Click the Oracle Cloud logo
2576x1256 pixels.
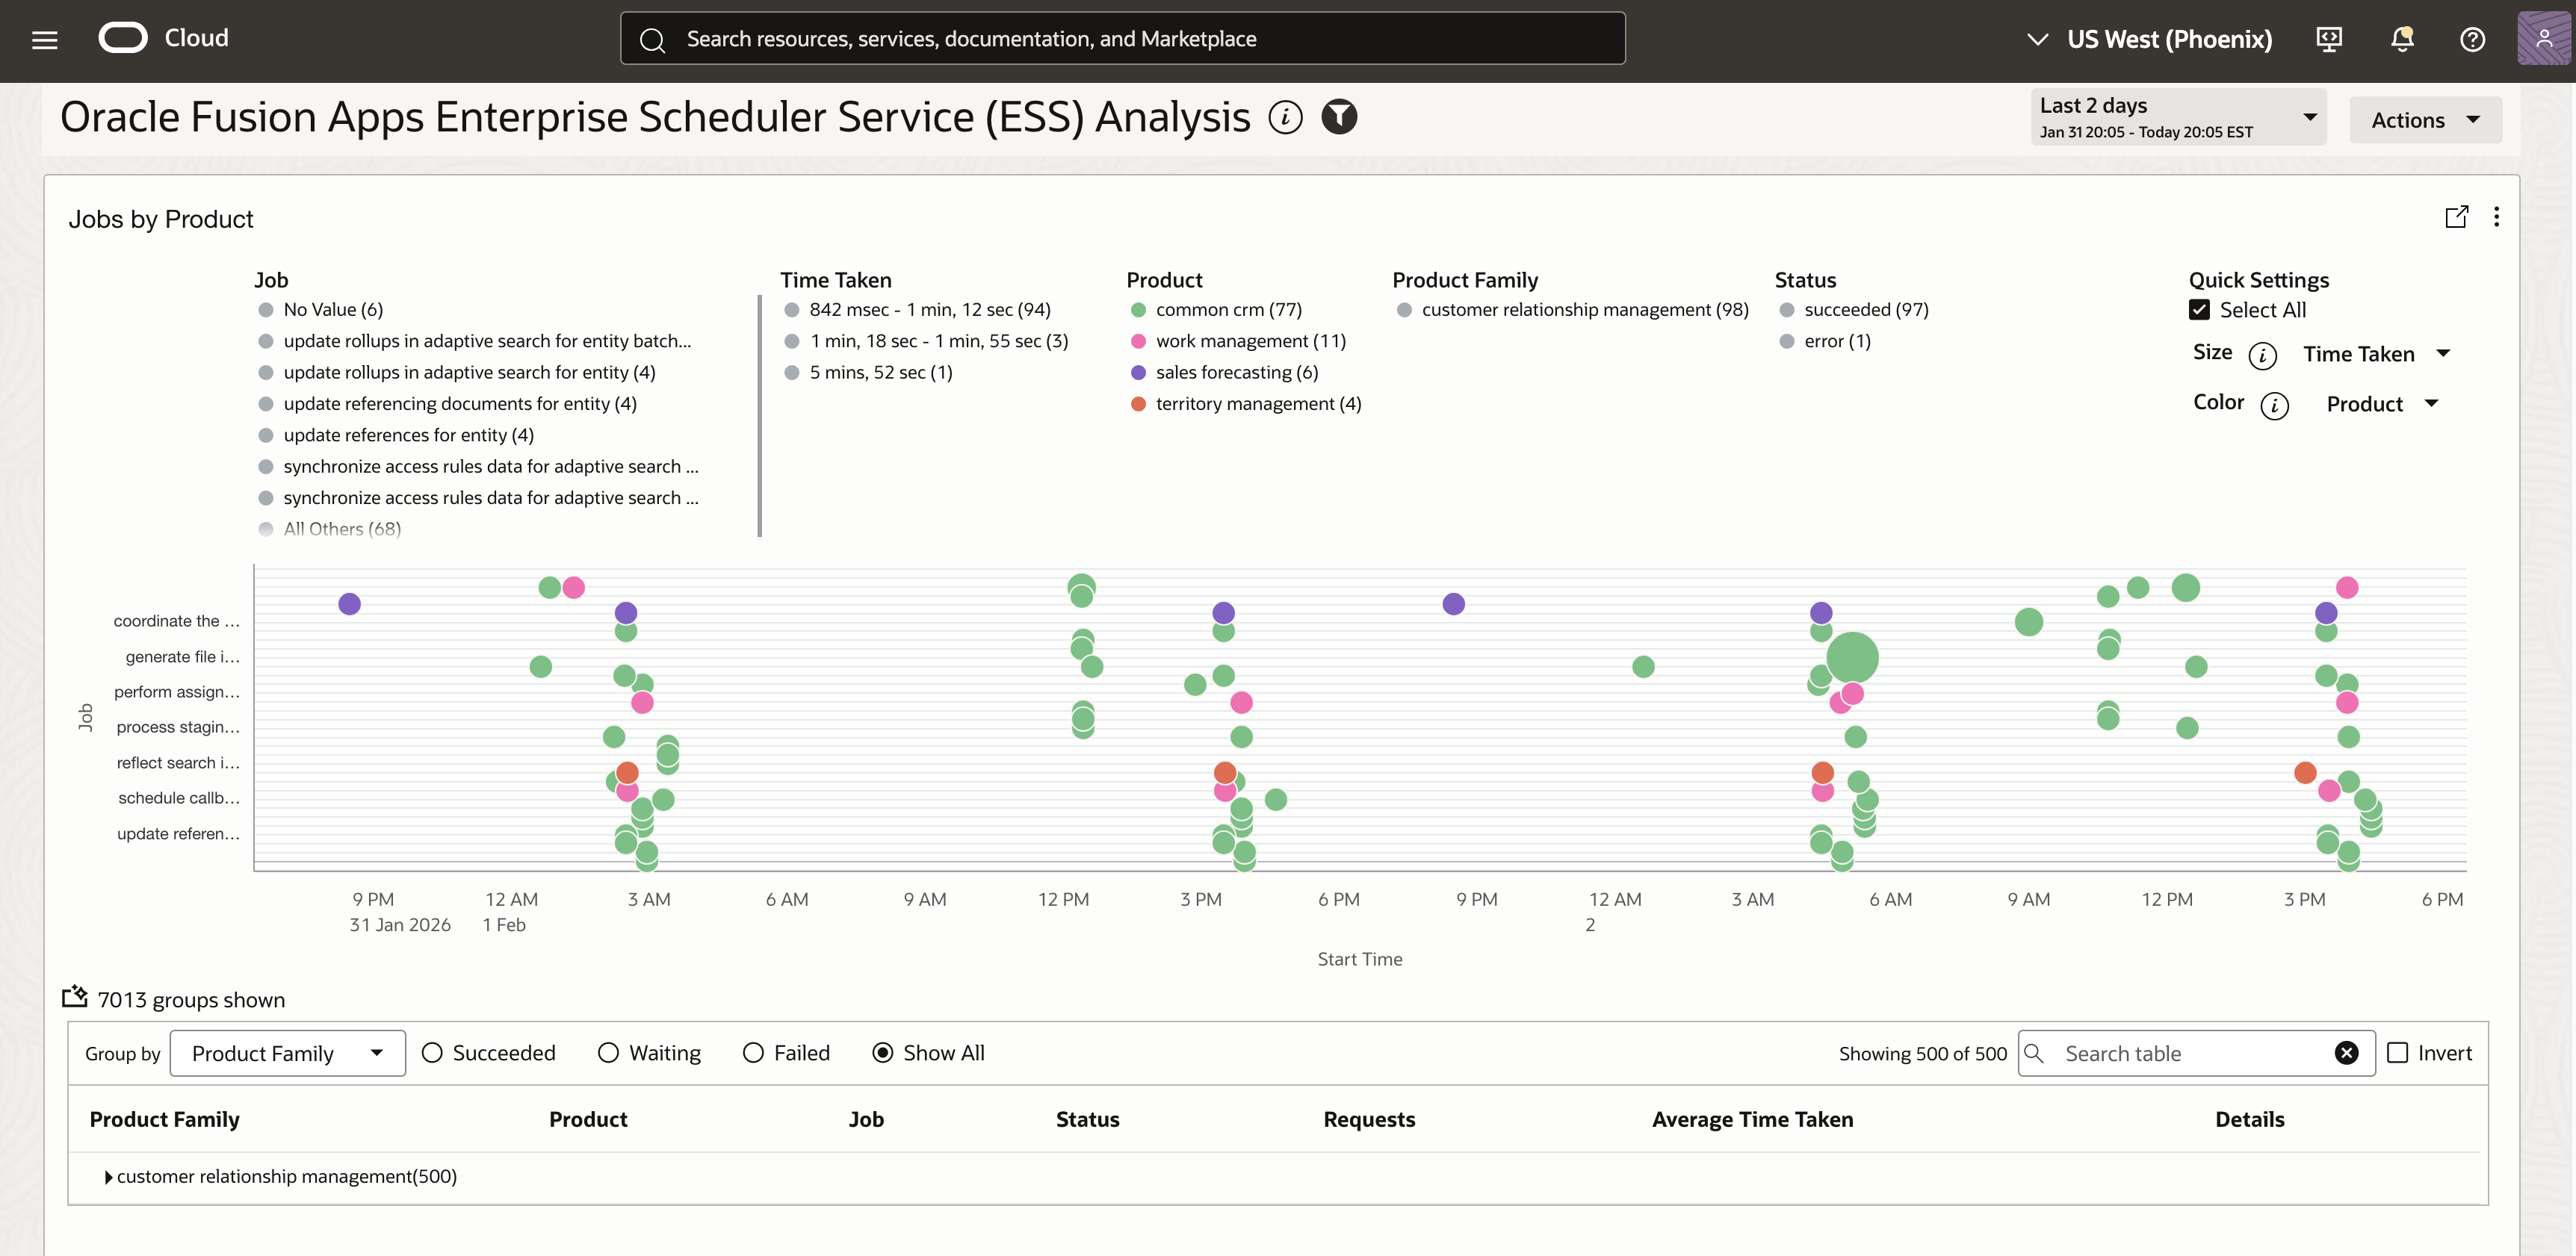[x=124, y=37]
